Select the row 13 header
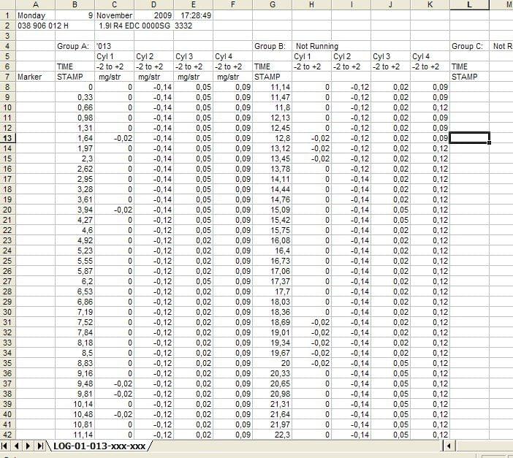 [x=7, y=137]
